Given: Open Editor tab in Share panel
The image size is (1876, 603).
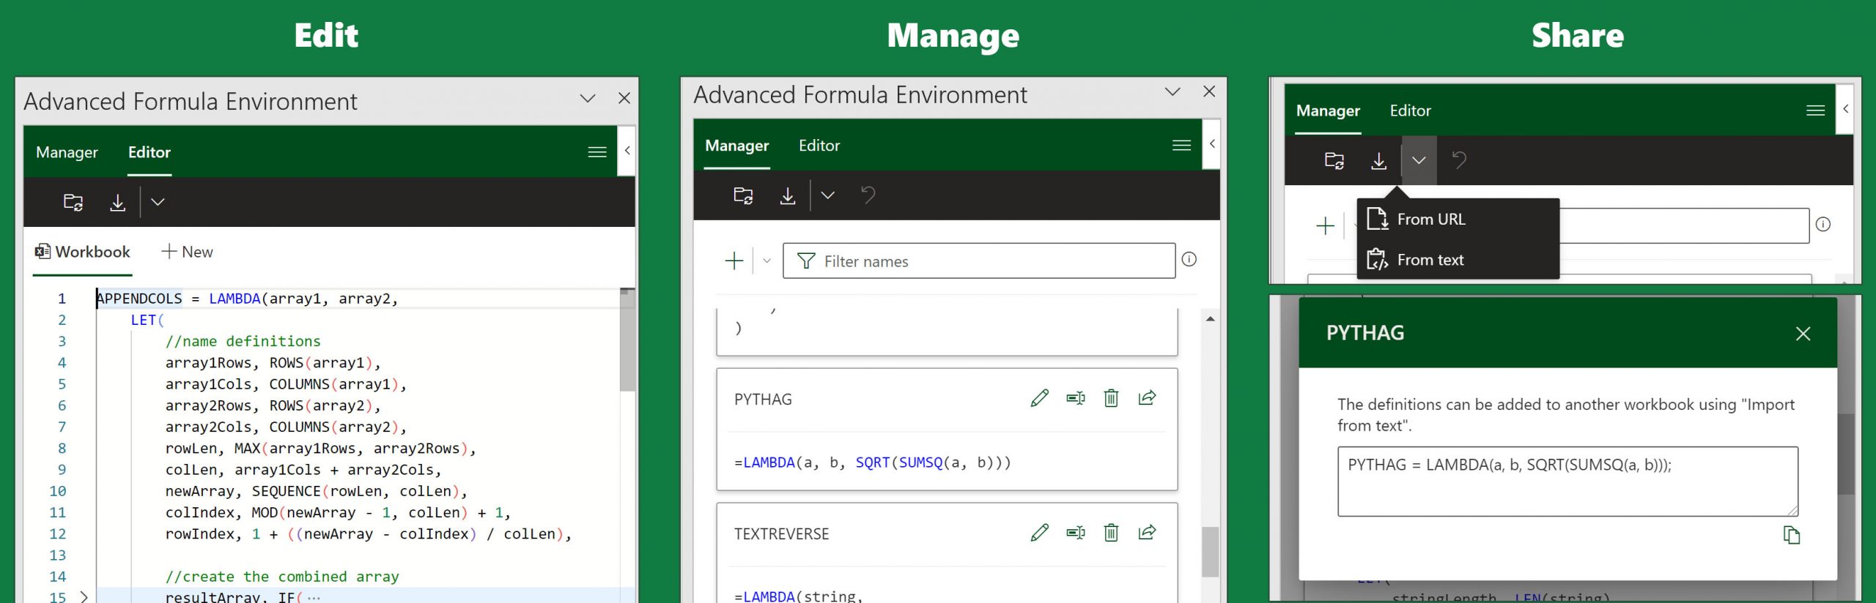Looking at the screenshot, I should click(1410, 111).
